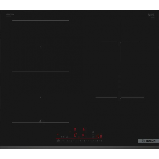Set power level 7 on the slider
Viewport: 159px width, 159px height.
click(93, 141)
